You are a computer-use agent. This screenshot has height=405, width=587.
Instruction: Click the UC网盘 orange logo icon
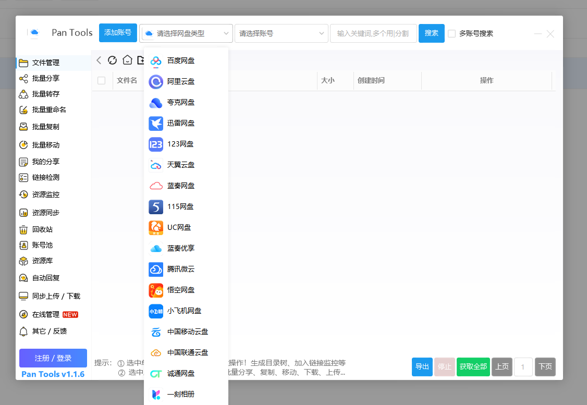click(x=156, y=228)
